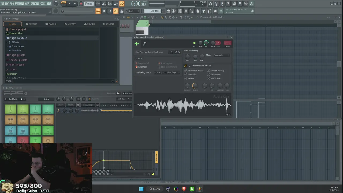Toggle typing keyboard to piano icon

(x=98, y=11)
